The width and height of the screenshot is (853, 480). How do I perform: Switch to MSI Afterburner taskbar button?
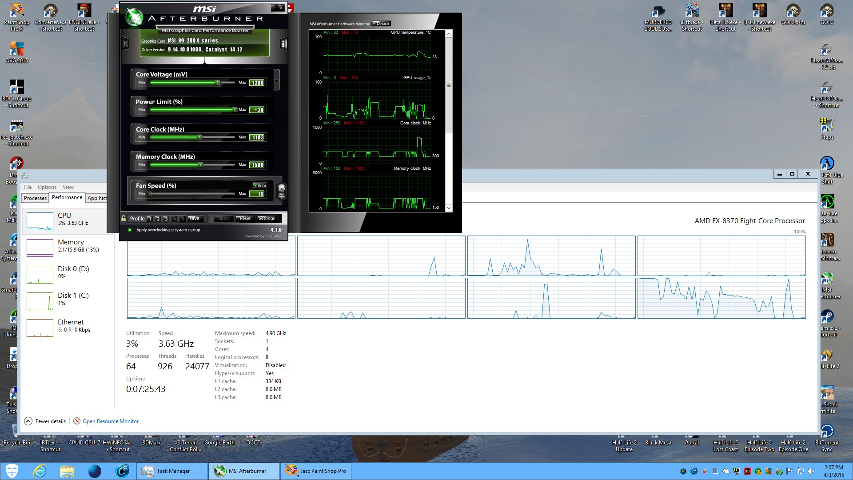[243, 471]
